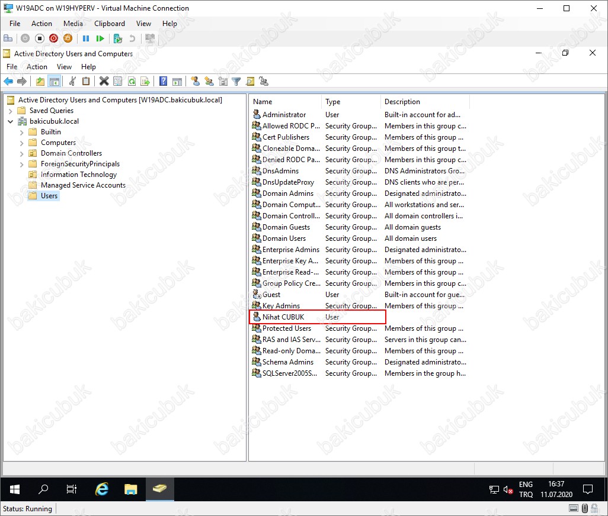Select the Protected Users group

[287, 328]
